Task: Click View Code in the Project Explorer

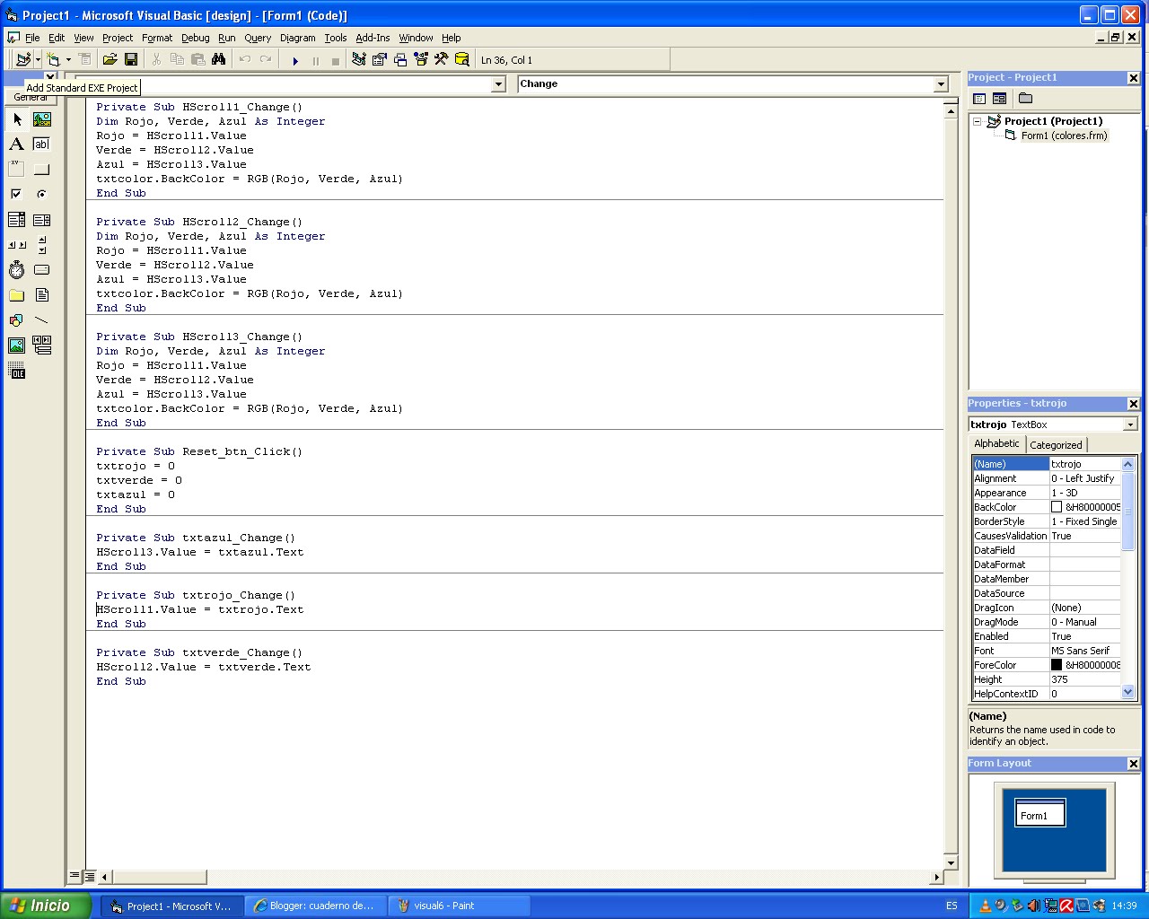Action: 978,99
